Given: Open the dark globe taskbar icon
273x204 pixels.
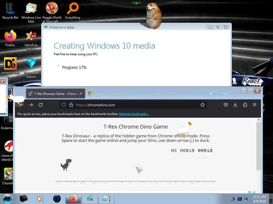Looking at the screenshot, I should coord(57,199).
